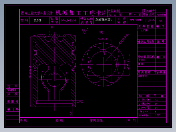Click the 材料 label cell

point(24,20)
